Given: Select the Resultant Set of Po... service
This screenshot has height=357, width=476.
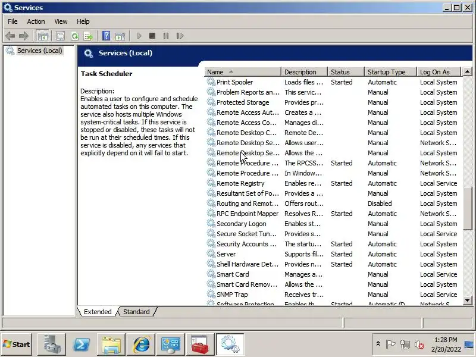Looking at the screenshot, I should point(333,193).
